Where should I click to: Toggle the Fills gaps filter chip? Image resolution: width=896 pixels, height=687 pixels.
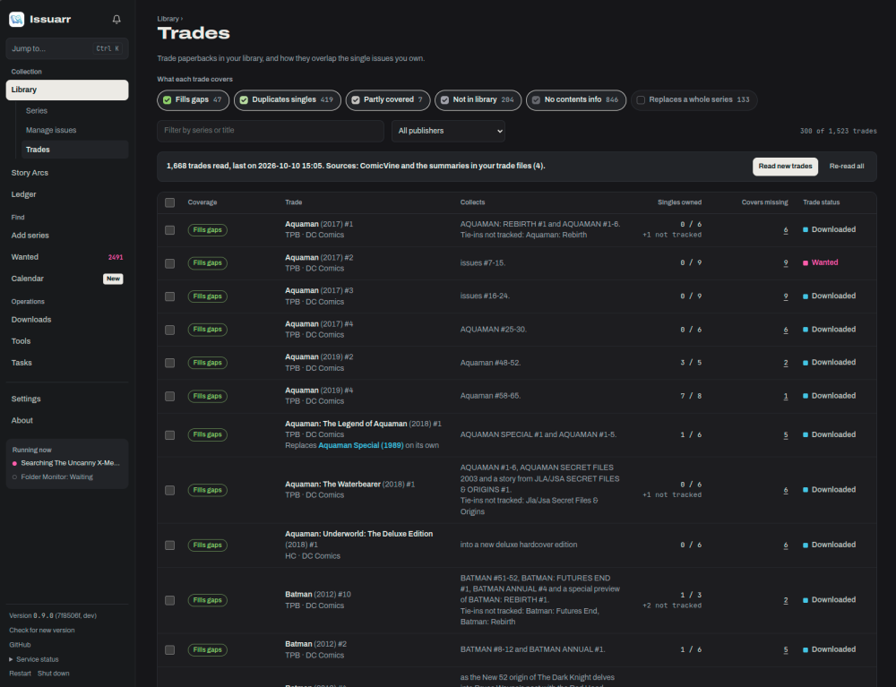click(x=194, y=100)
